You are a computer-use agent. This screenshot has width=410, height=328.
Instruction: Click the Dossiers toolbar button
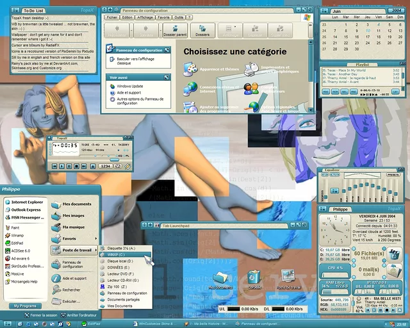pos(202,29)
